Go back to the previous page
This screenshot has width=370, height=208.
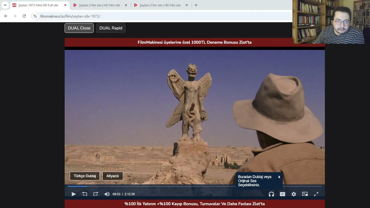tap(6, 16)
